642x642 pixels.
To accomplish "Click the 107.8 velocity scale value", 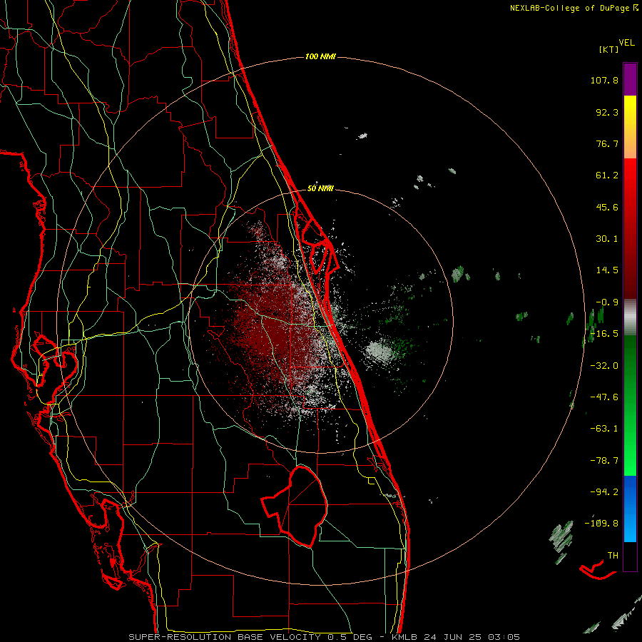I will (604, 80).
